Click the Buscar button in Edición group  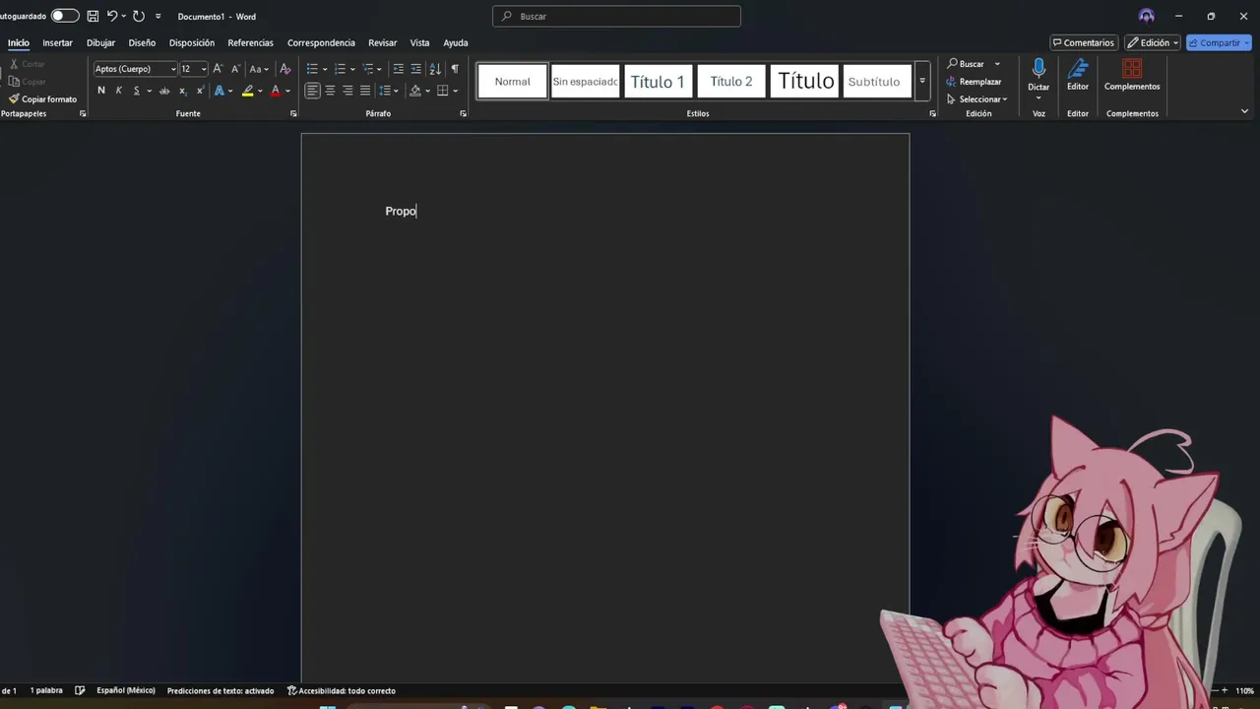(x=966, y=64)
